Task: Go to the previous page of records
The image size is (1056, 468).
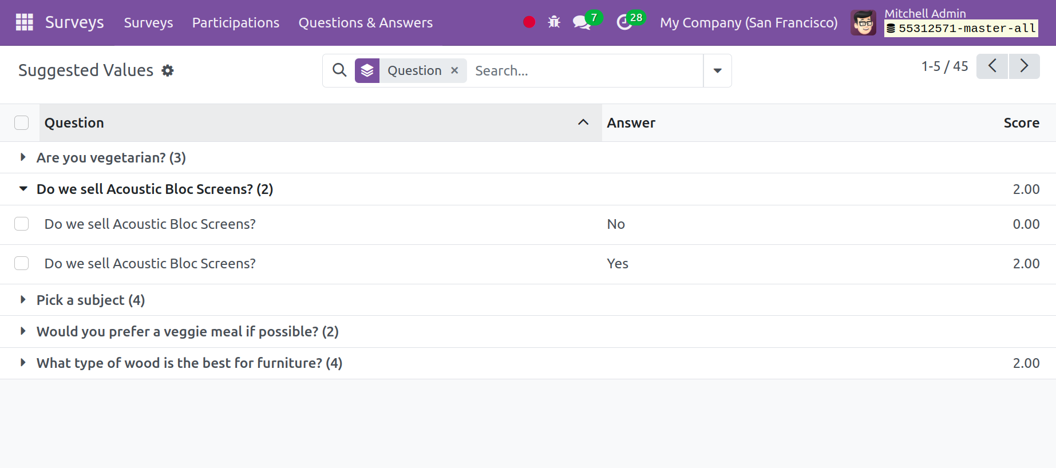Action: [x=992, y=66]
